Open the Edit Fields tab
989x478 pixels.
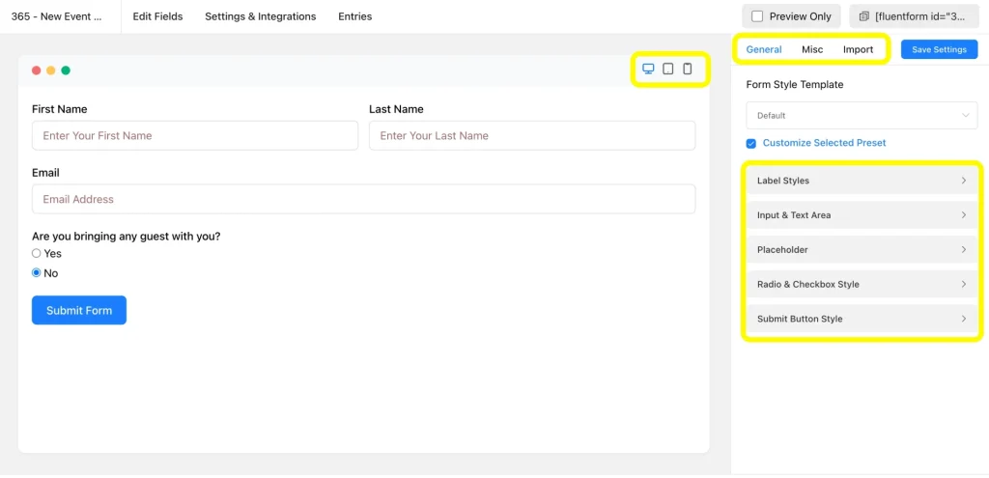click(157, 16)
